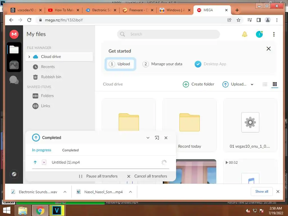Click the address bar URL
Screen dimensions: 288x216
(x=64, y=20)
